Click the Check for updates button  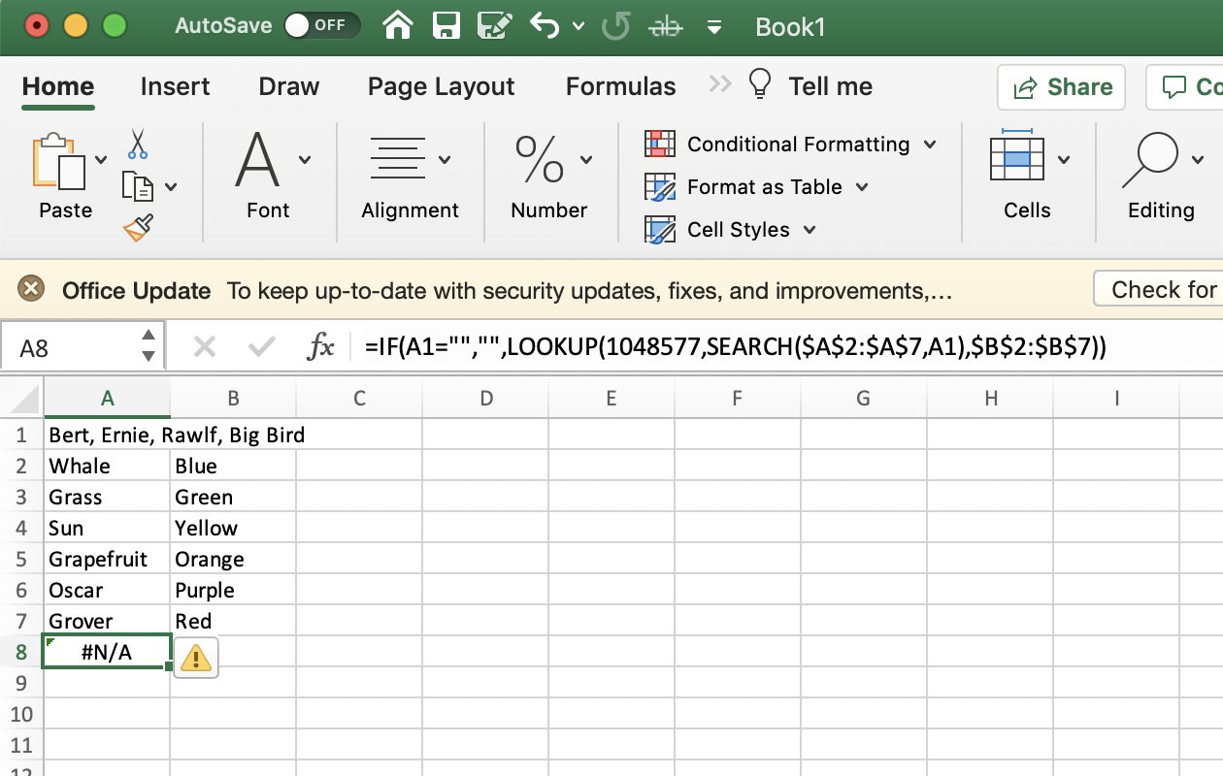[1158, 289]
